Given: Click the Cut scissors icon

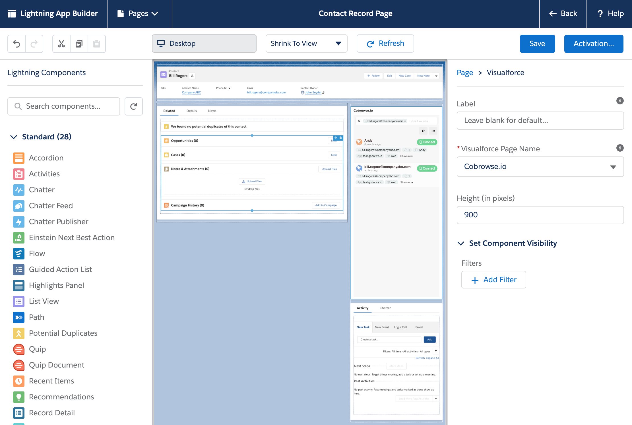Looking at the screenshot, I should 61,44.
